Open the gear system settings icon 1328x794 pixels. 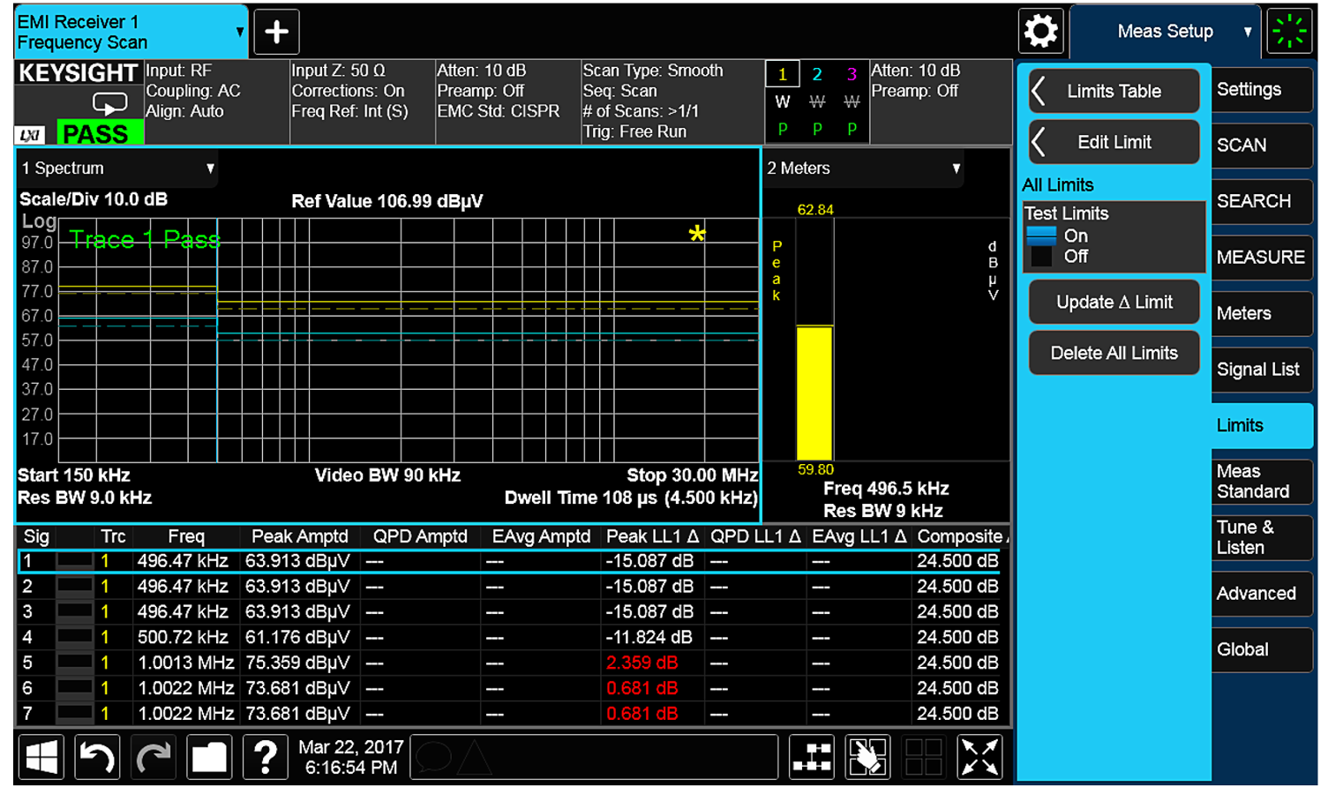[x=1040, y=31]
